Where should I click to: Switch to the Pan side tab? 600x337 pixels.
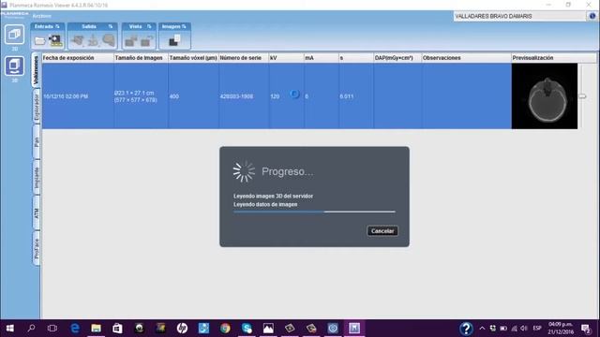click(36, 142)
